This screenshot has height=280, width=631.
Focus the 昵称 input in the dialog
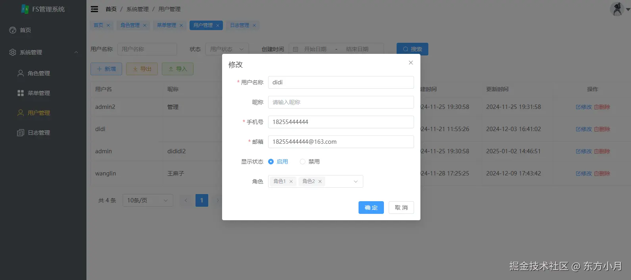coord(341,102)
